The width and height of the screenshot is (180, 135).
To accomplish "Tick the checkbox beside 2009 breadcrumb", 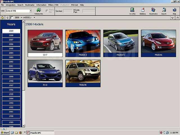I will [12, 18].
